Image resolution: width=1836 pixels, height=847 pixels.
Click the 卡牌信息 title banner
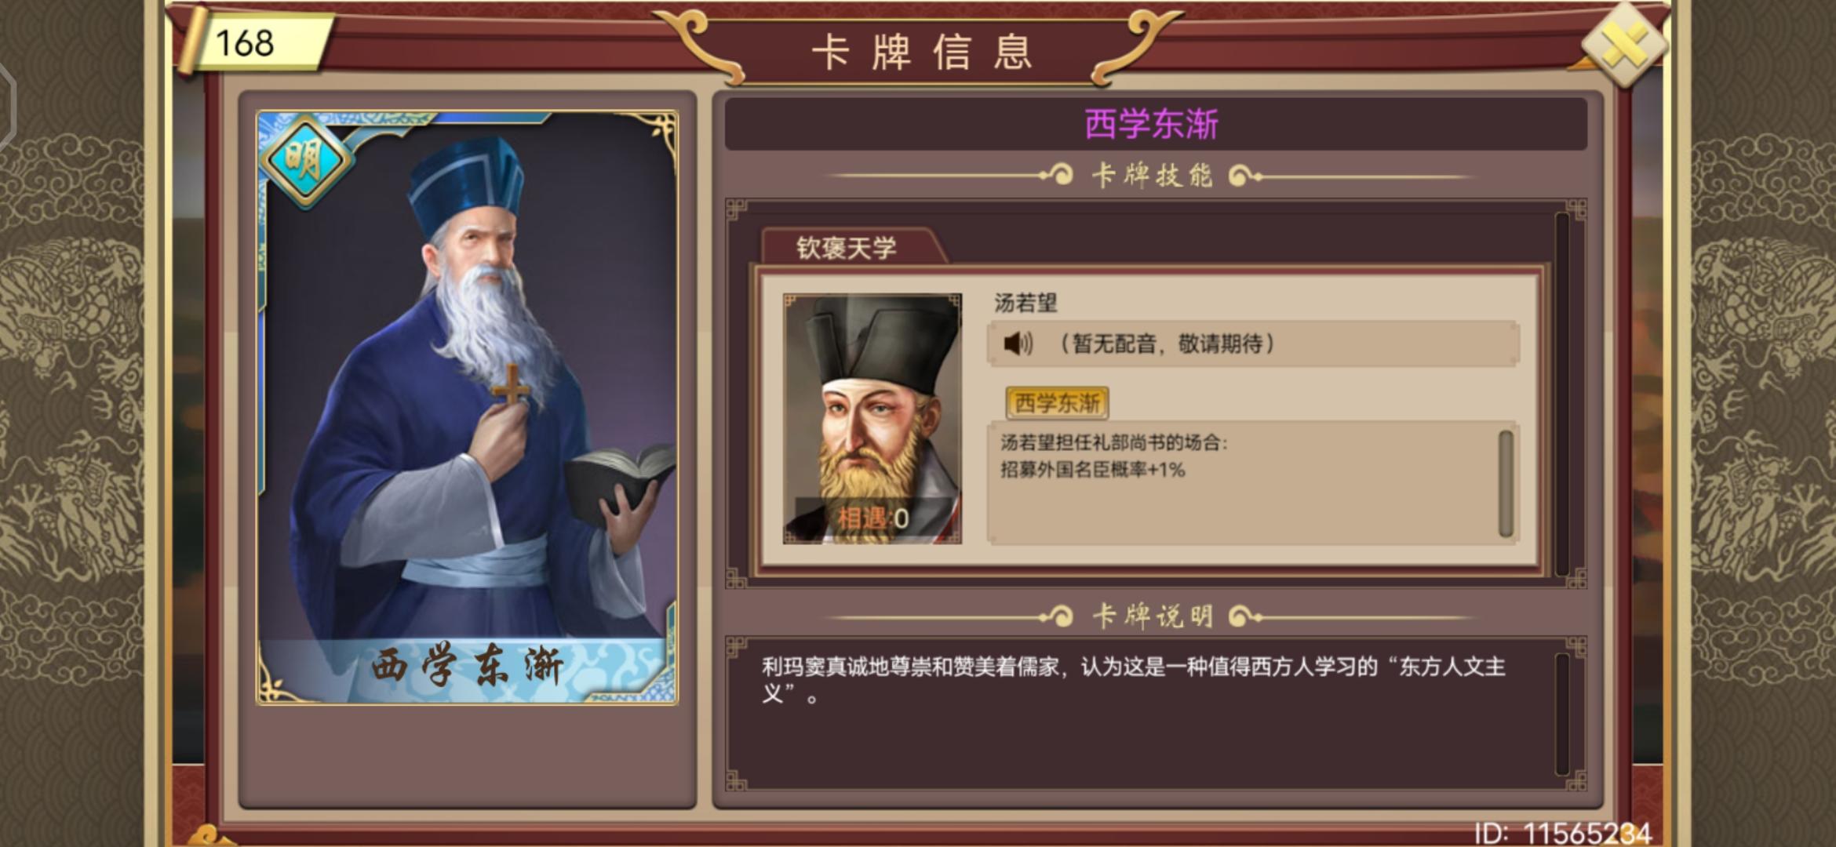pyautogui.click(x=920, y=53)
